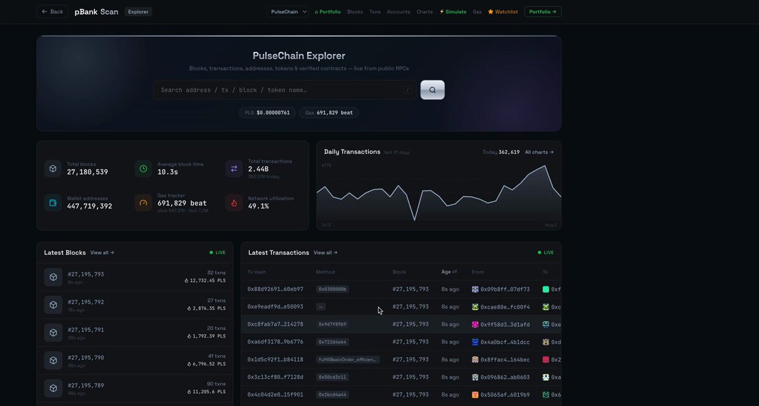Open transaction hash 0x88d92691…60eb97
The width and height of the screenshot is (759, 406).
[x=276, y=290]
